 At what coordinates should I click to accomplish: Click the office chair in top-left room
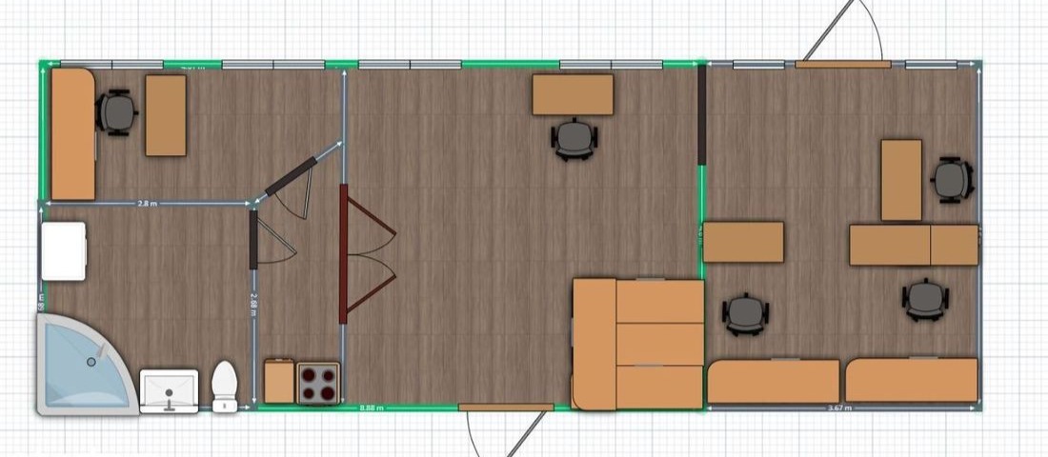click(117, 111)
